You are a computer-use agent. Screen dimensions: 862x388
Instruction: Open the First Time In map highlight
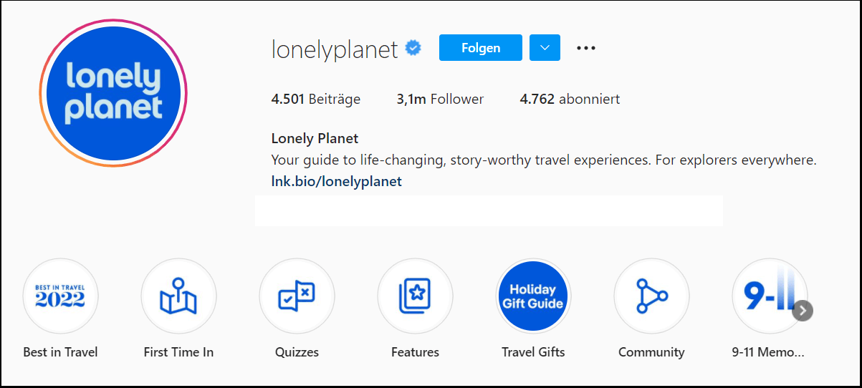[178, 296]
